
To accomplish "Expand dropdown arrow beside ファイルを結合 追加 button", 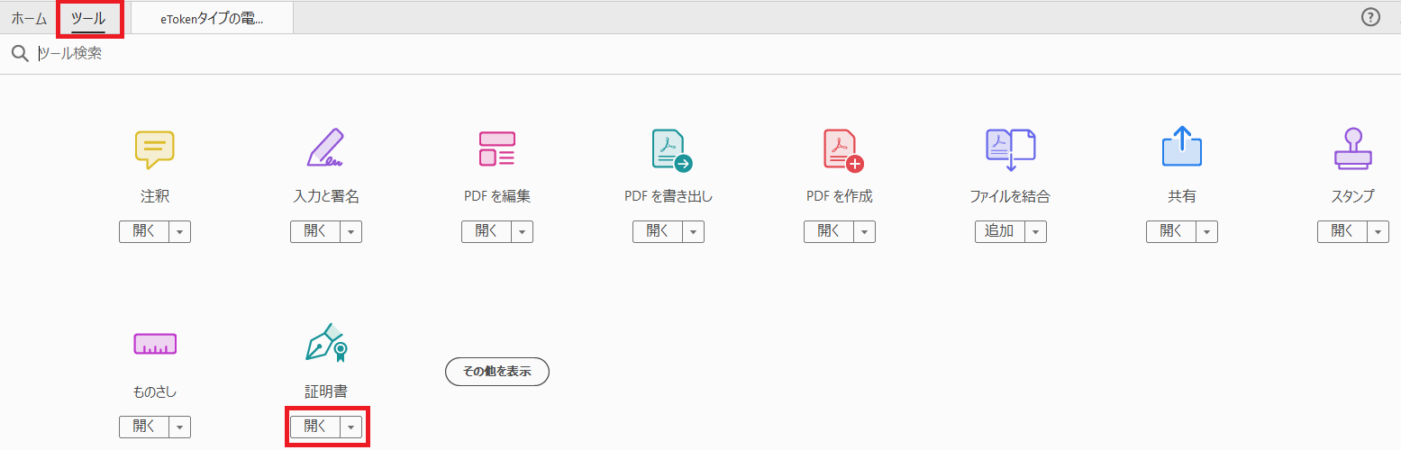I will tap(1035, 232).
